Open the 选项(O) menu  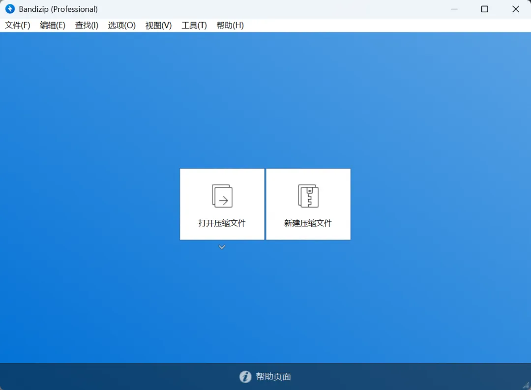122,26
